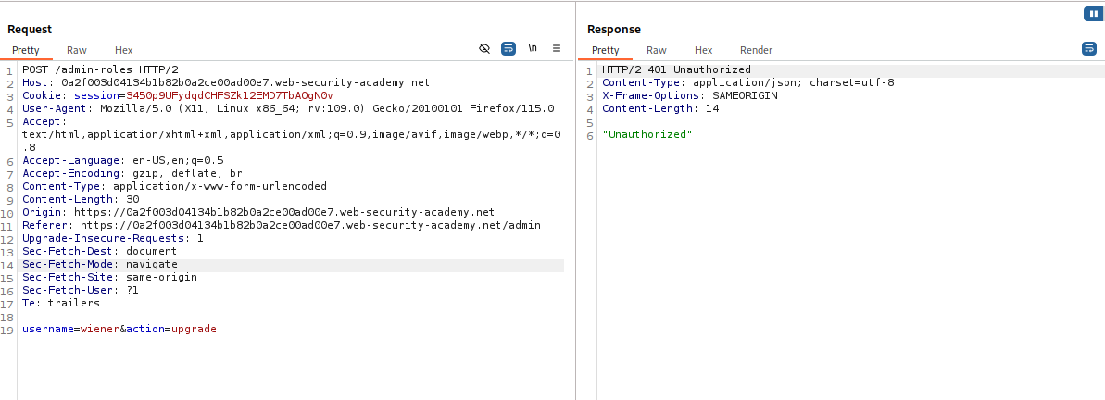Open Request panel hamburger options menu
Viewport: 1105px width, 400px height.
click(x=557, y=48)
